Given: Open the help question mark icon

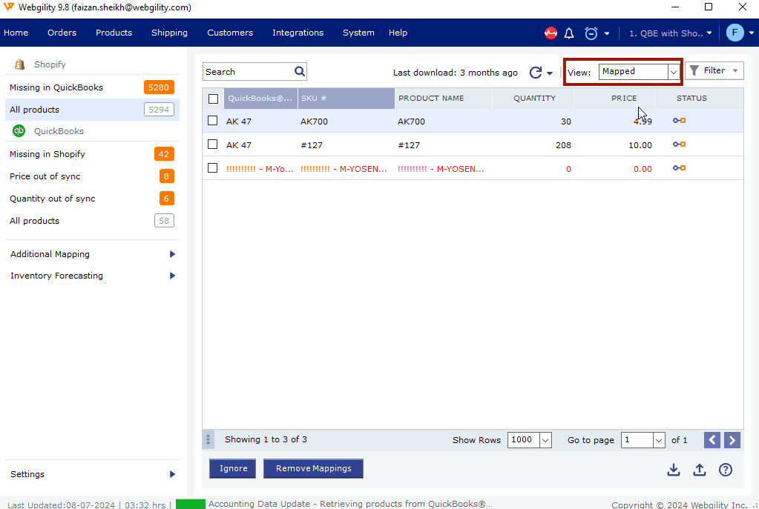Looking at the screenshot, I should [726, 470].
